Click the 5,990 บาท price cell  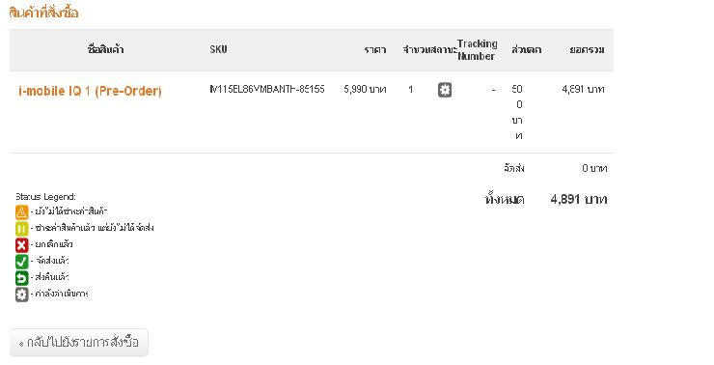click(x=365, y=89)
